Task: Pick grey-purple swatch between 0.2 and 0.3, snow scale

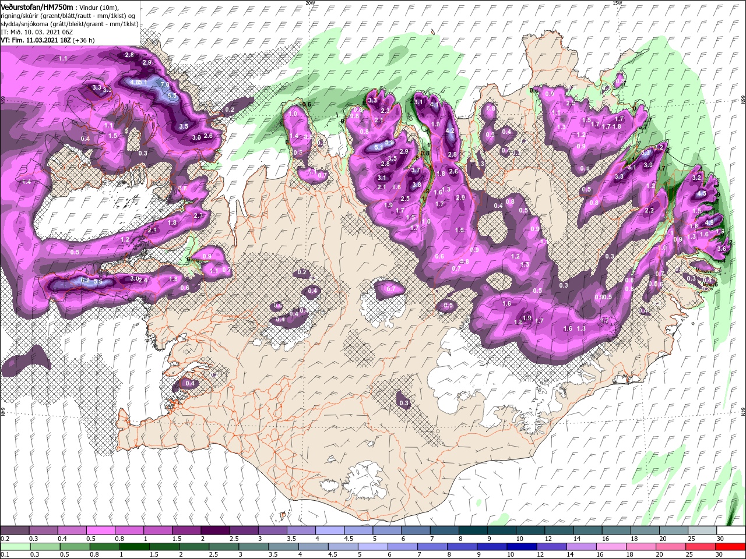Action: 15,530
